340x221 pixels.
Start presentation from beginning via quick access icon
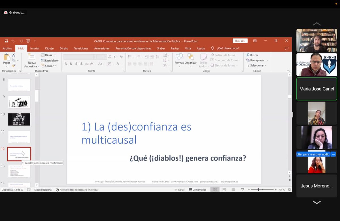click(x=28, y=41)
